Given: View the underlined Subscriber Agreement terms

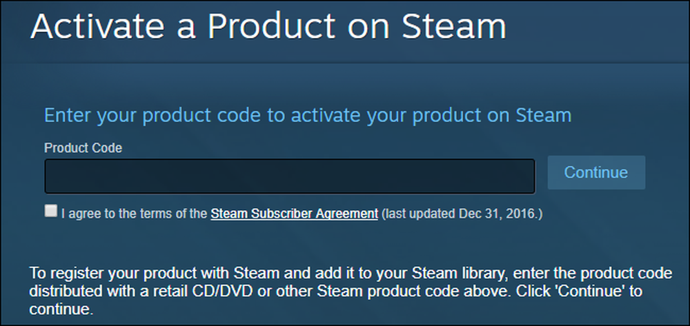Looking at the screenshot, I should click(x=295, y=214).
